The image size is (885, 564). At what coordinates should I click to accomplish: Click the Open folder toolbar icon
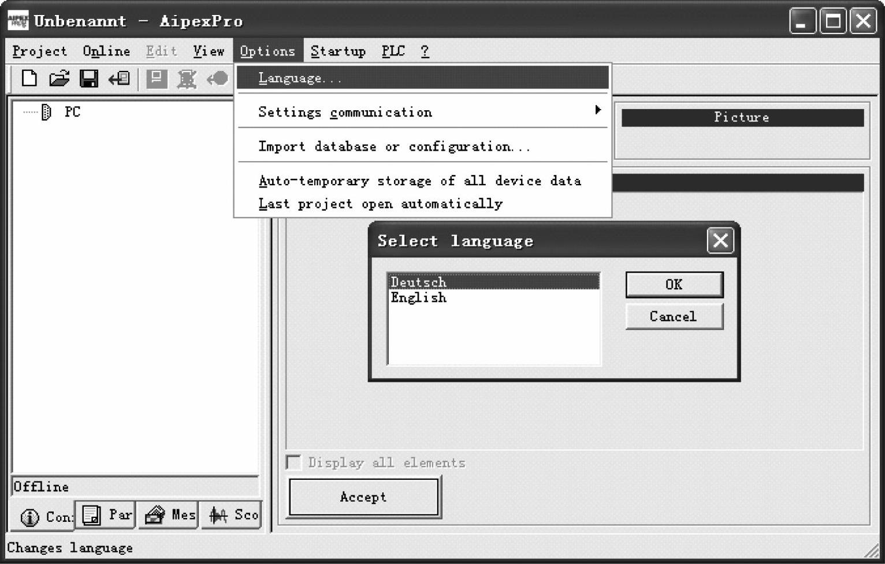click(59, 78)
